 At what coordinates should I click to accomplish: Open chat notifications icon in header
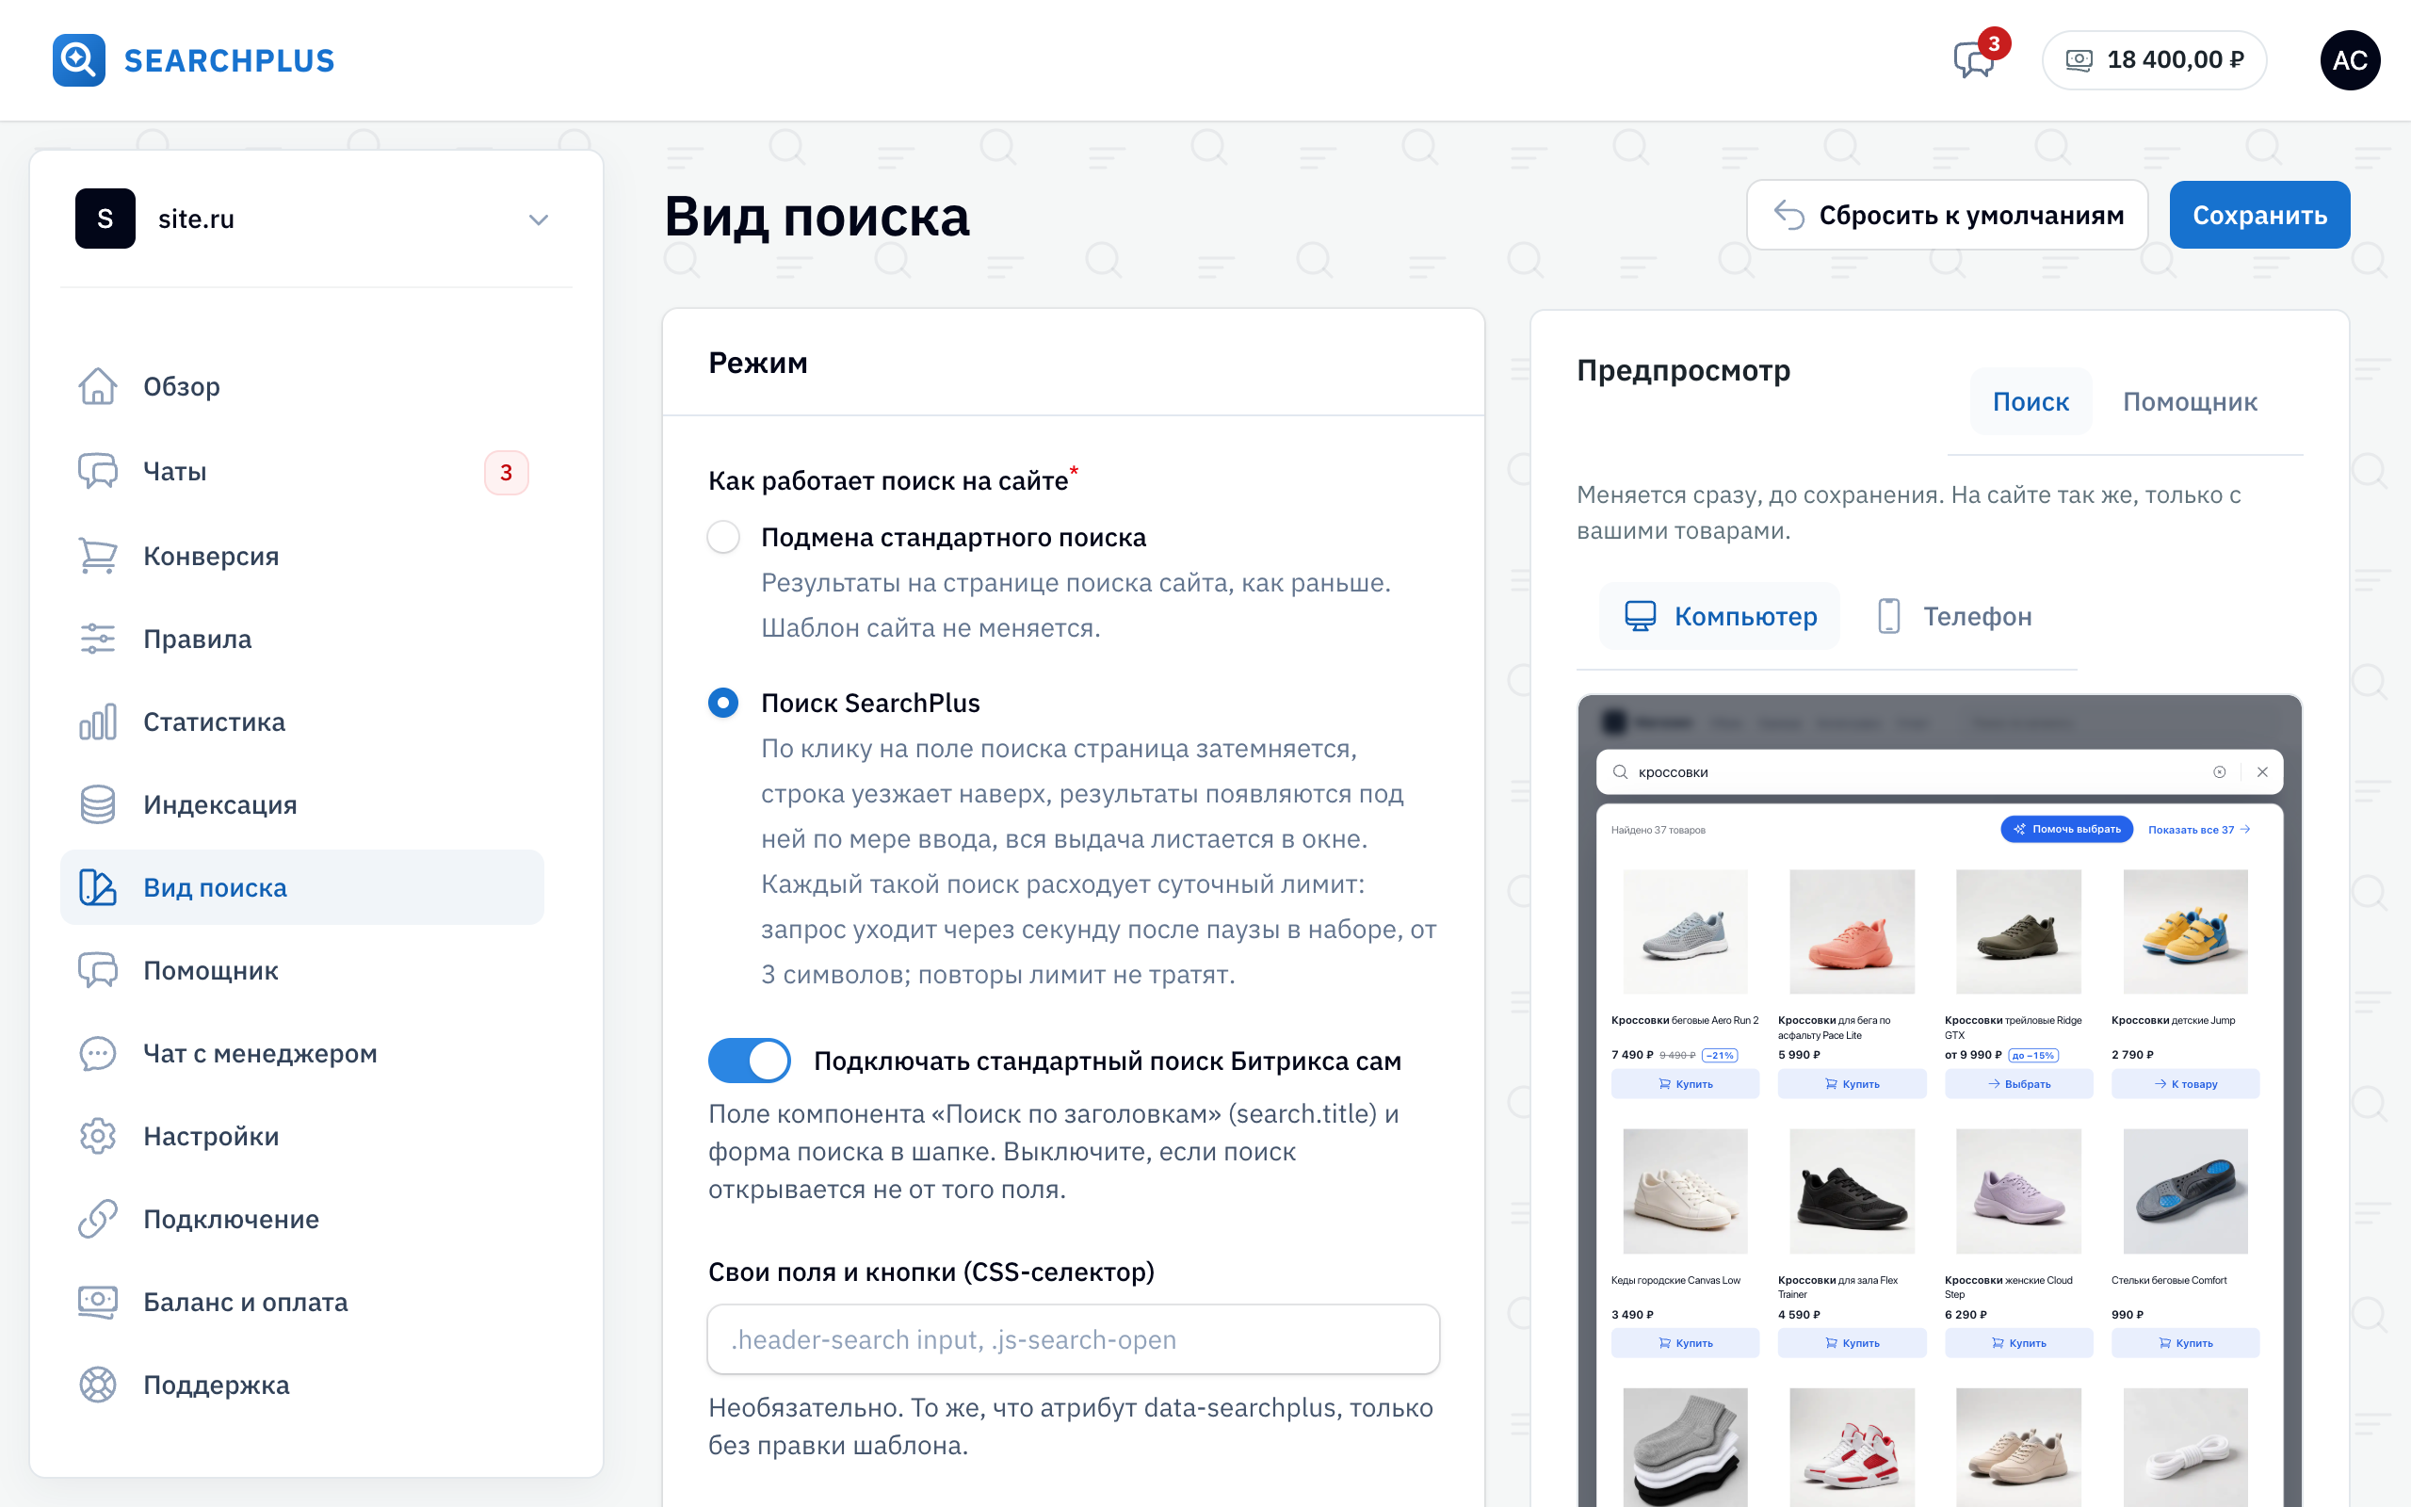coord(1974,59)
